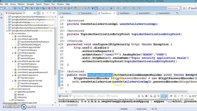Click Remove Launch X icon in Console
Screen dimensions: 197x111
[139, 96]
